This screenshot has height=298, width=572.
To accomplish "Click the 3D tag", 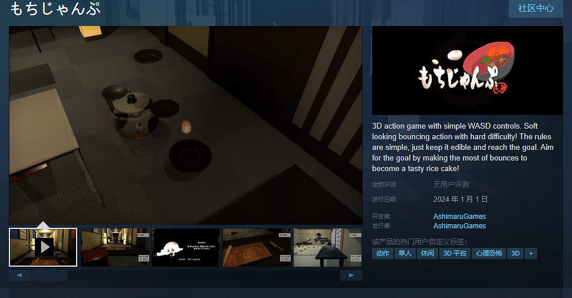I will click(515, 253).
